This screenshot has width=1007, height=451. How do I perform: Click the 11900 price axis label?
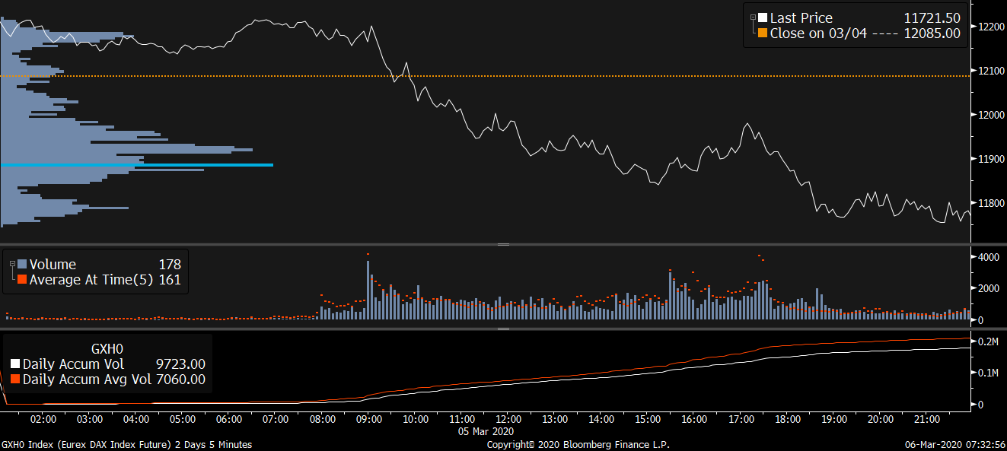(x=990, y=159)
